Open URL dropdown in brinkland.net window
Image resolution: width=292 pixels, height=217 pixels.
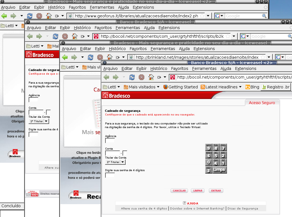click(269, 57)
